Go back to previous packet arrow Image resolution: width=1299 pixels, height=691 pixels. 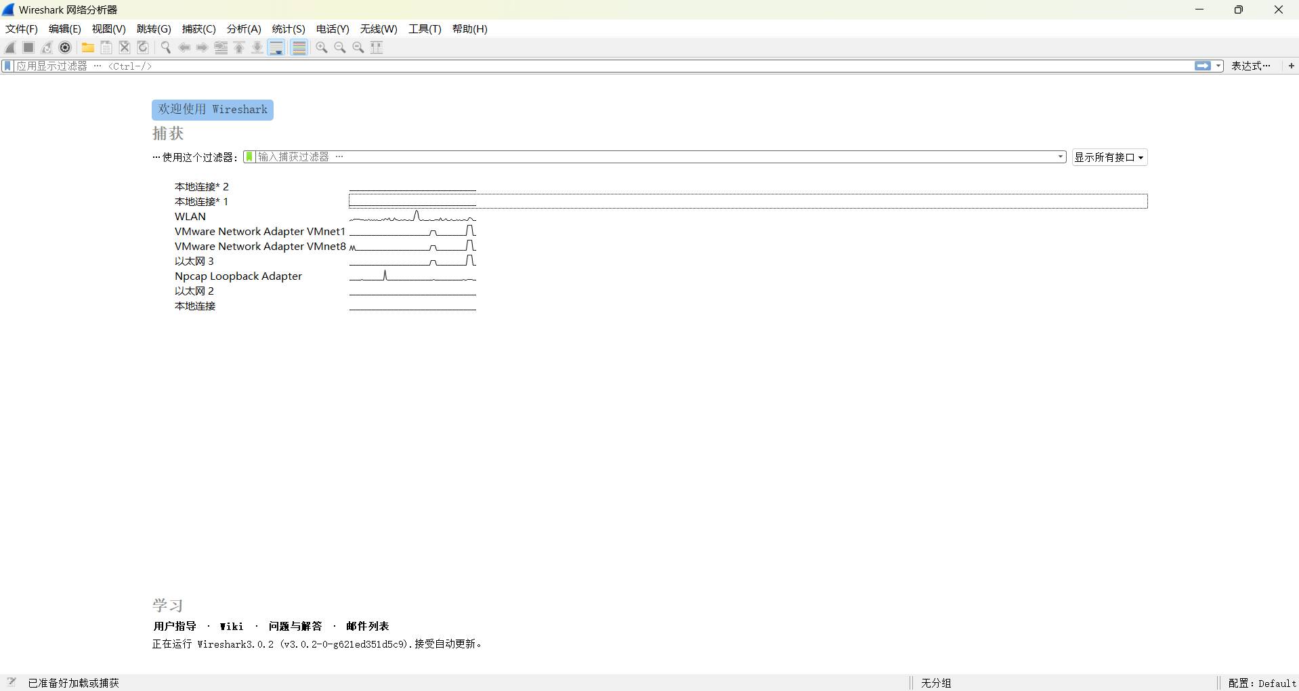click(184, 47)
